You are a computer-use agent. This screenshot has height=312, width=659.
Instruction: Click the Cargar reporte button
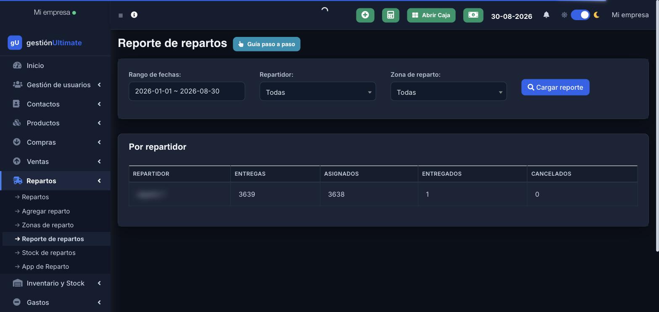coord(555,87)
